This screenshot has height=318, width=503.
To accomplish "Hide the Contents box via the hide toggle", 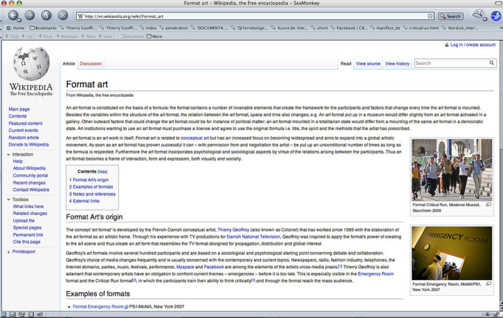I will tap(102, 172).
